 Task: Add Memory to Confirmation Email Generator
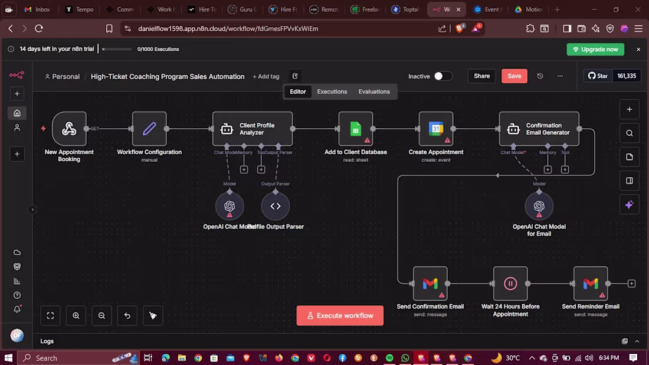point(548,170)
